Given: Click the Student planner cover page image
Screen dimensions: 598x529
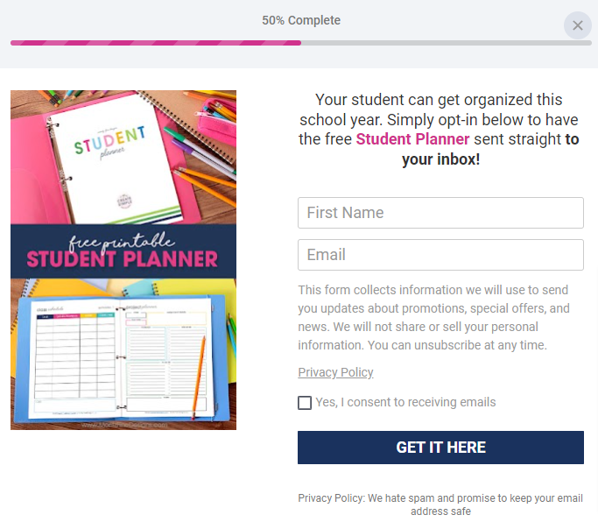Looking at the screenshot, I should tap(115, 160).
